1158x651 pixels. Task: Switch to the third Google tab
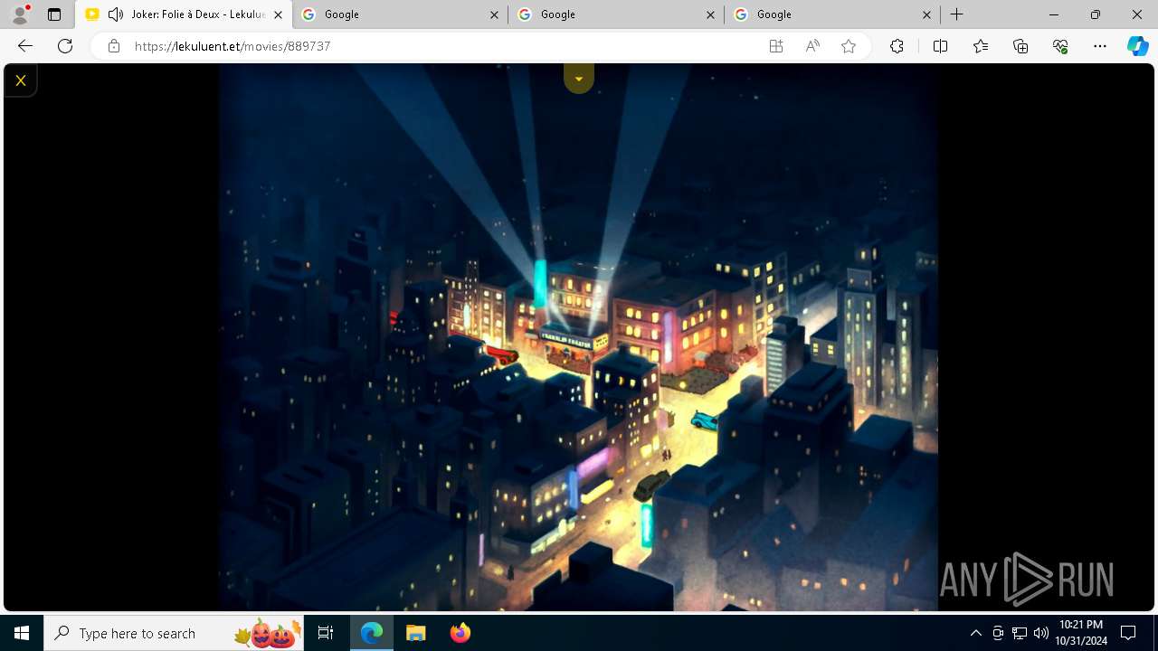pos(831,14)
